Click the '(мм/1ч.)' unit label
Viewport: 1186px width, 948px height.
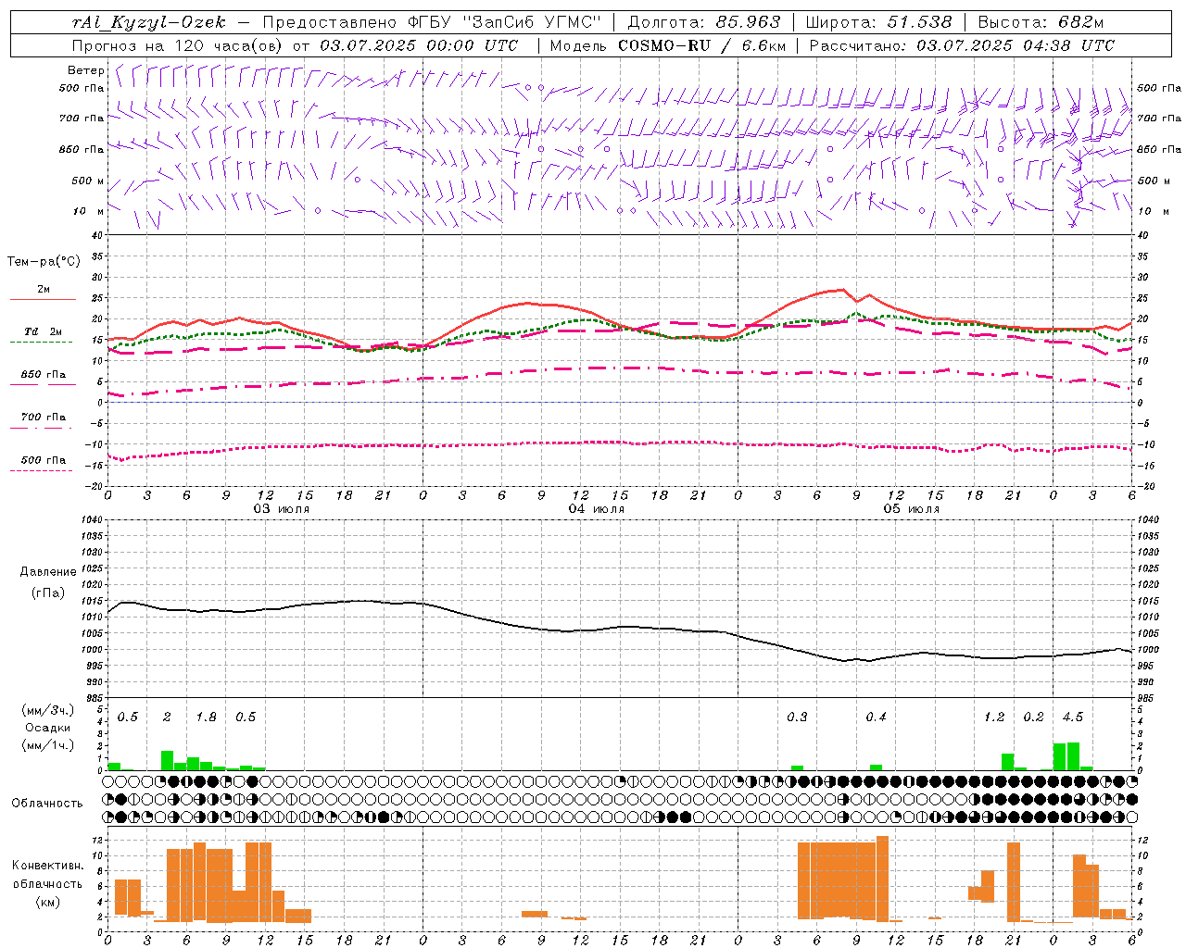[47, 745]
